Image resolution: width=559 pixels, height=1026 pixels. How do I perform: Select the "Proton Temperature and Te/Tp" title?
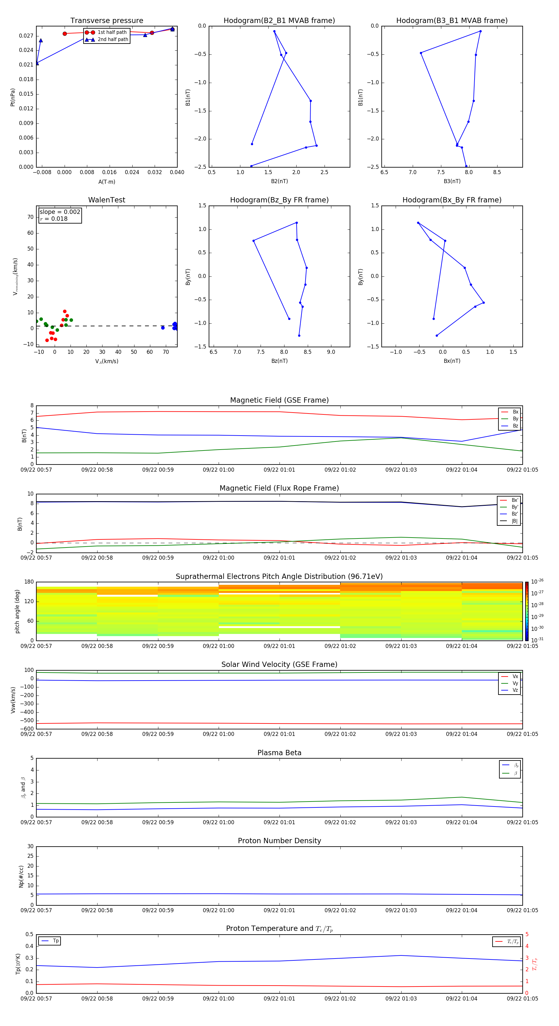click(x=279, y=929)
